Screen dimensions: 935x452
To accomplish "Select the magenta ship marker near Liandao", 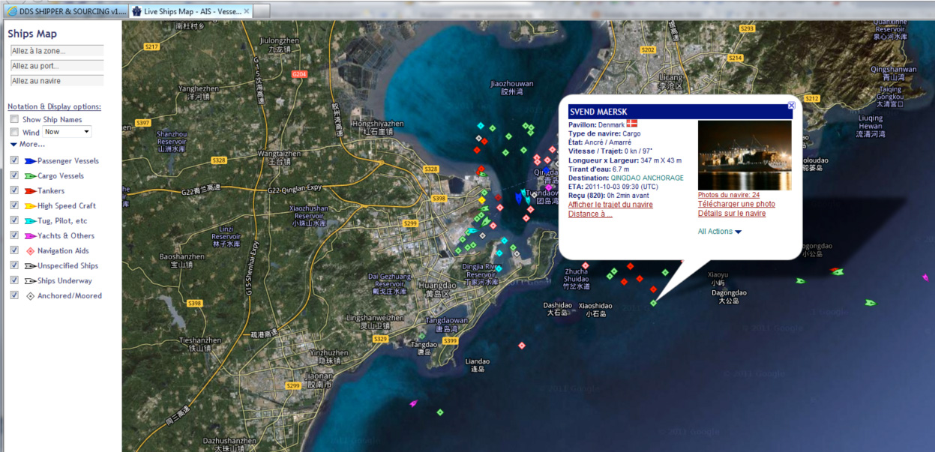I will [x=413, y=403].
